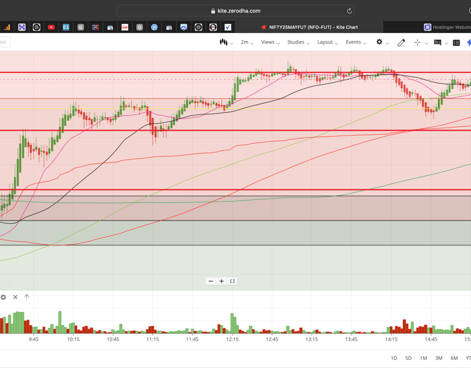
Task: Click the 9:45 time axis label
Action: pos(34,339)
